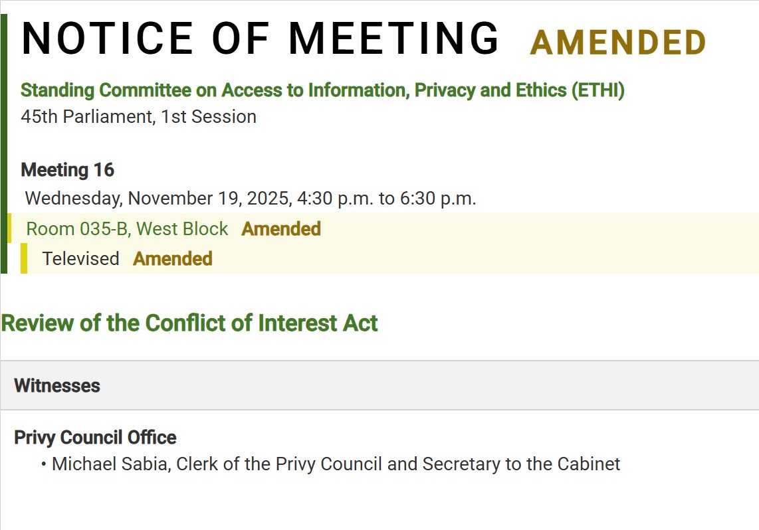
Task: Select the 45th Parliament, 1st Session text
Action: 138,117
